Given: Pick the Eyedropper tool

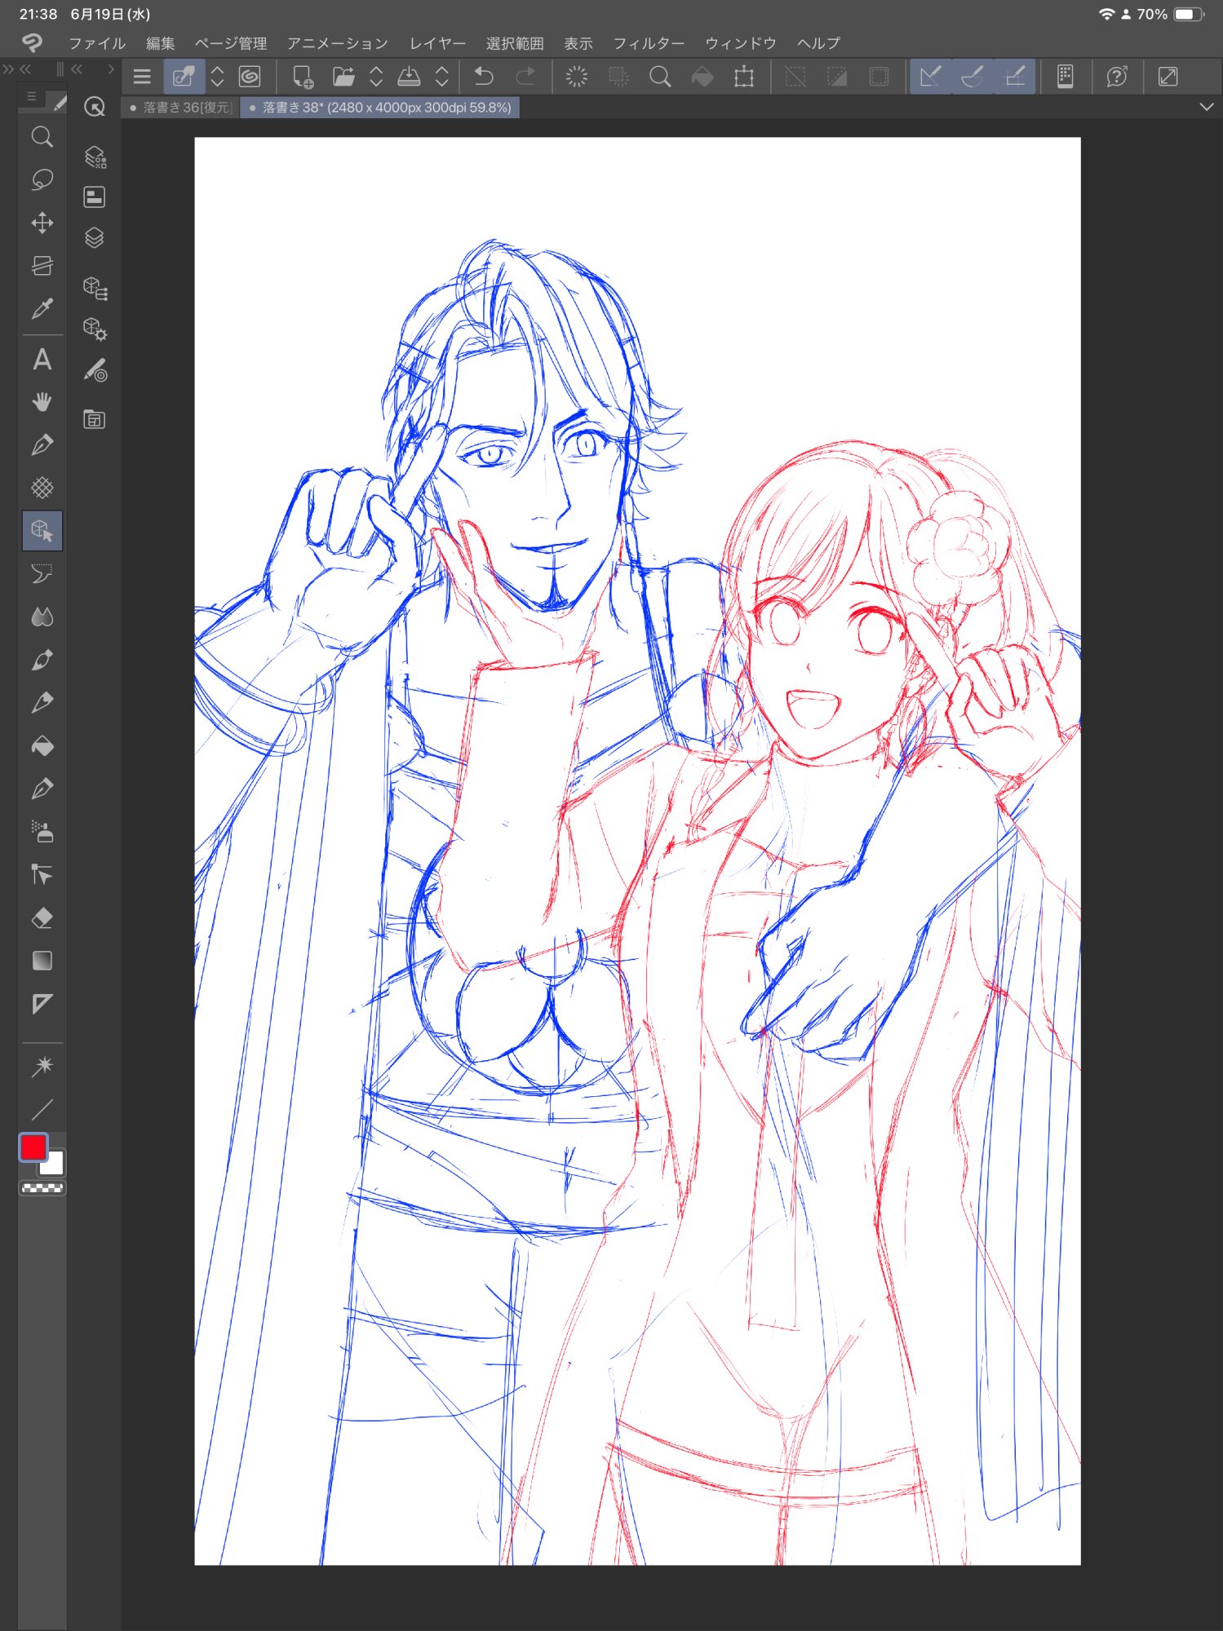Looking at the screenshot, I should coord(42,308).
